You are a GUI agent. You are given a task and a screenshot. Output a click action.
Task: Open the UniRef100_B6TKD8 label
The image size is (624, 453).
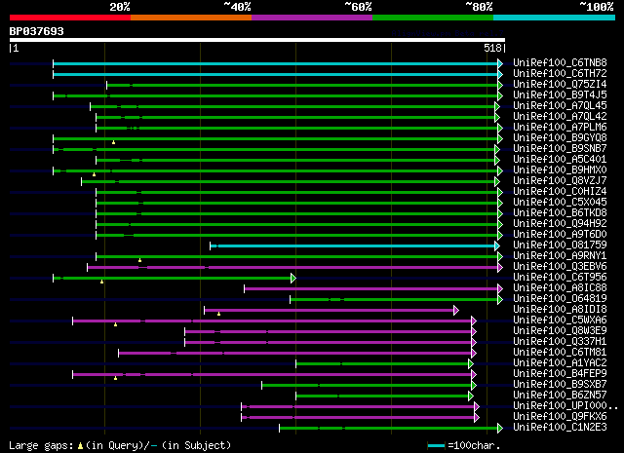click(560, 213)
